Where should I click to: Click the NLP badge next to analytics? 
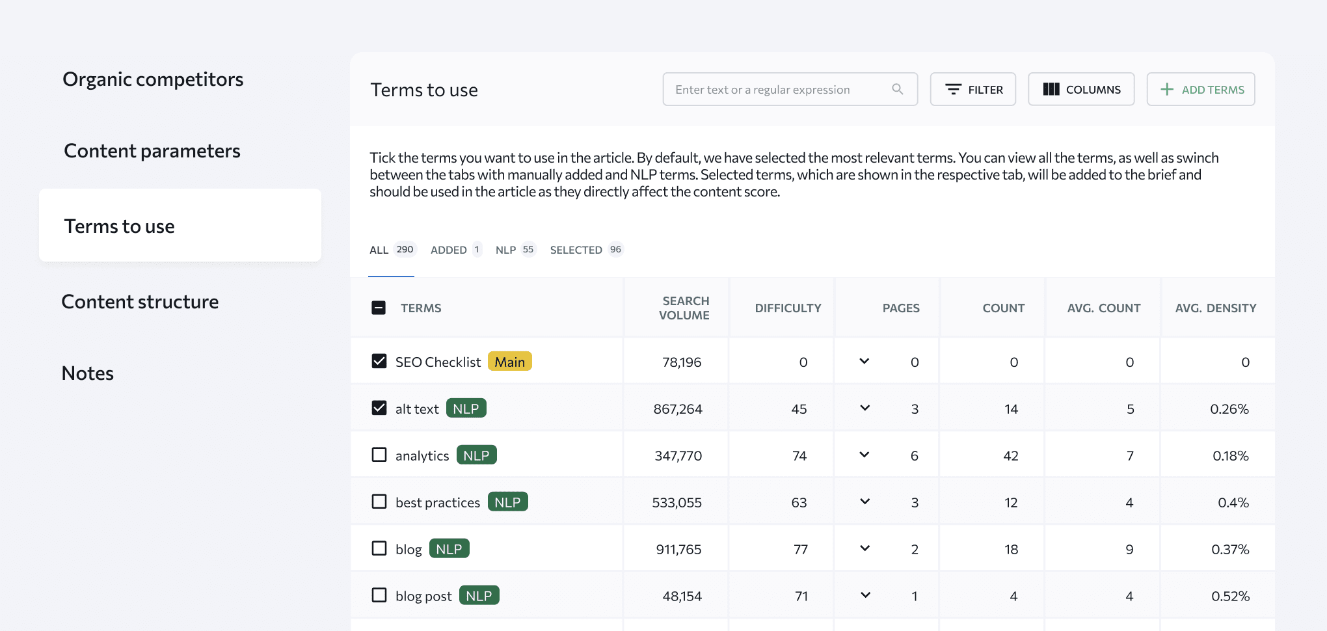477,455
